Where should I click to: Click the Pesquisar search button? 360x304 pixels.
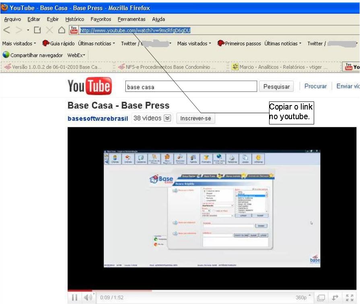[x=276, y=87]
